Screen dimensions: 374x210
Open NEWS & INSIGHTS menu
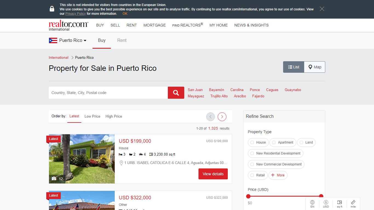pos(251,25)
